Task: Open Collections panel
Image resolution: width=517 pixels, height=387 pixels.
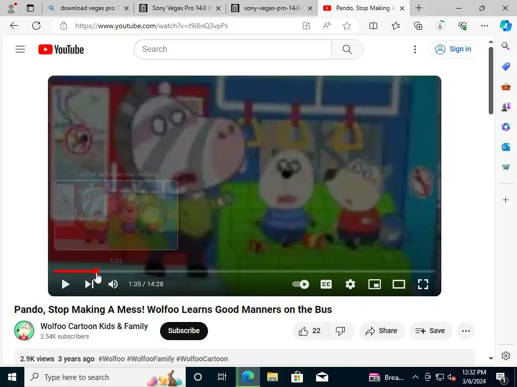Action: coord(418,26)
